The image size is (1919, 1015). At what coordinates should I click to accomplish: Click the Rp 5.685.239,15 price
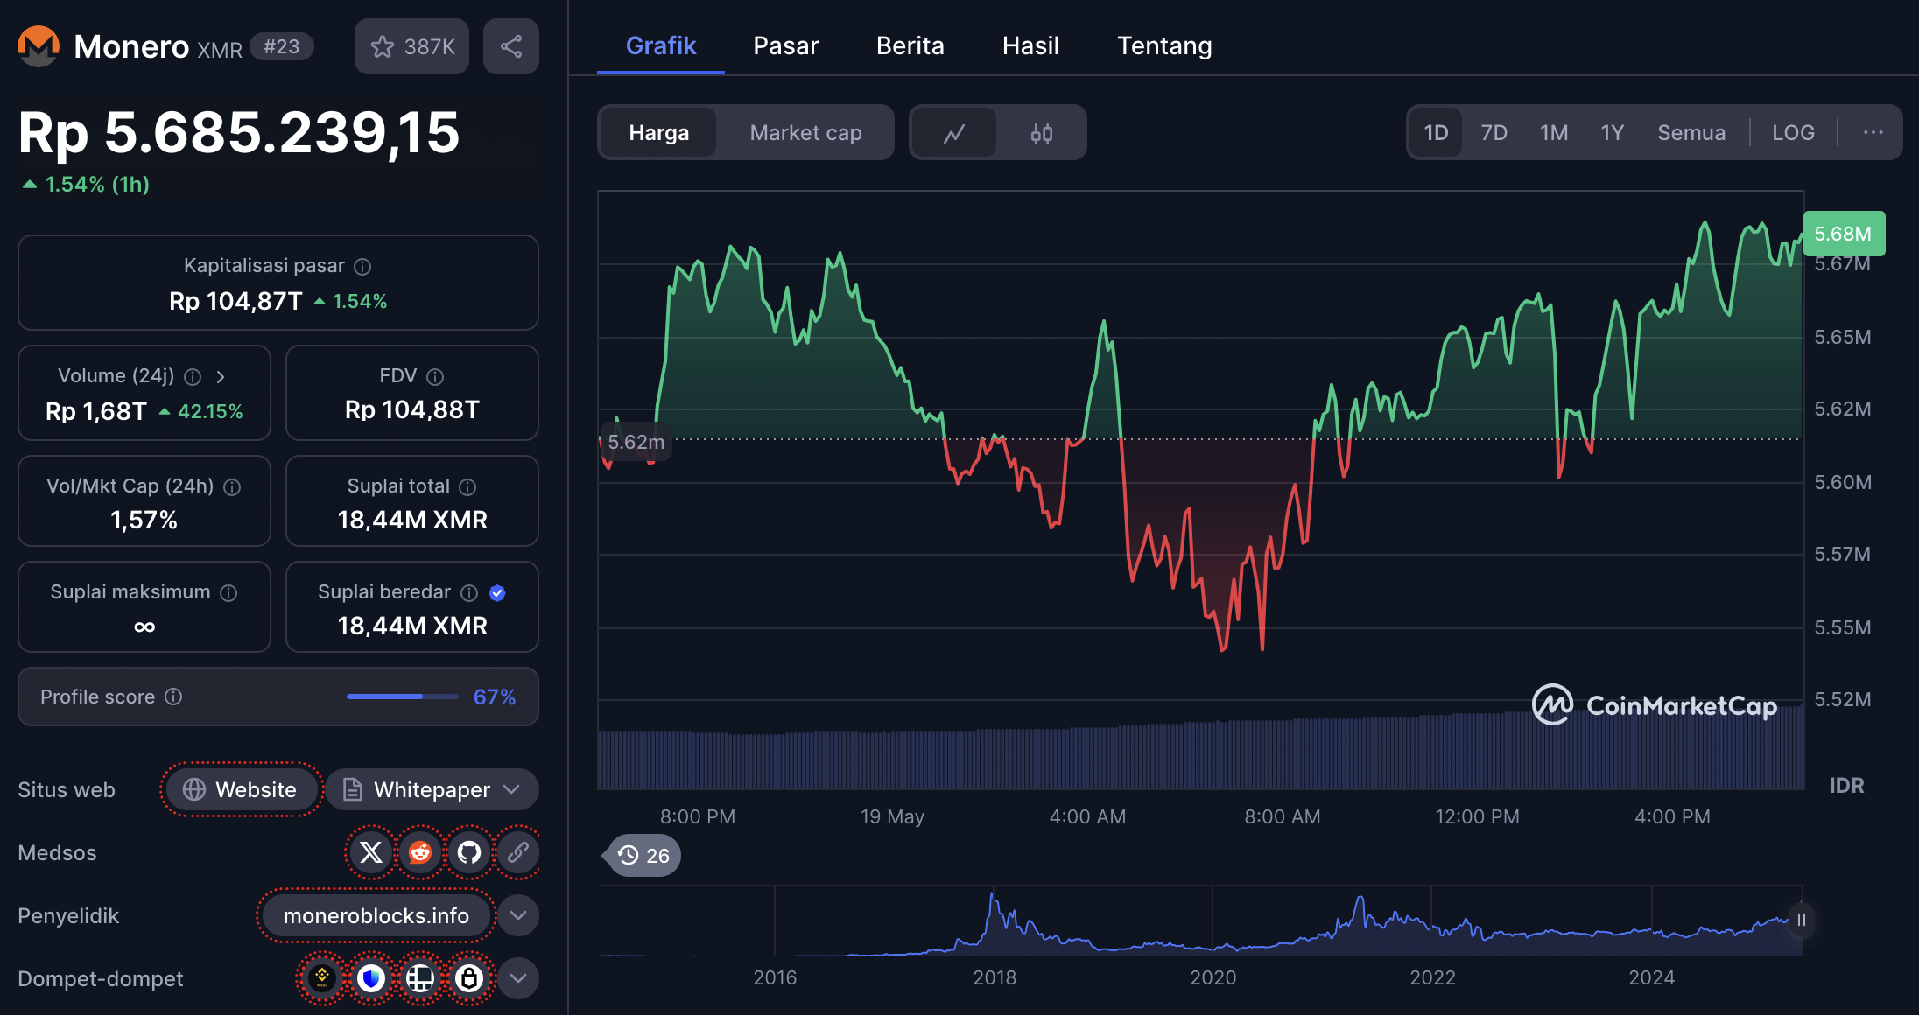(x=239, y=133)
